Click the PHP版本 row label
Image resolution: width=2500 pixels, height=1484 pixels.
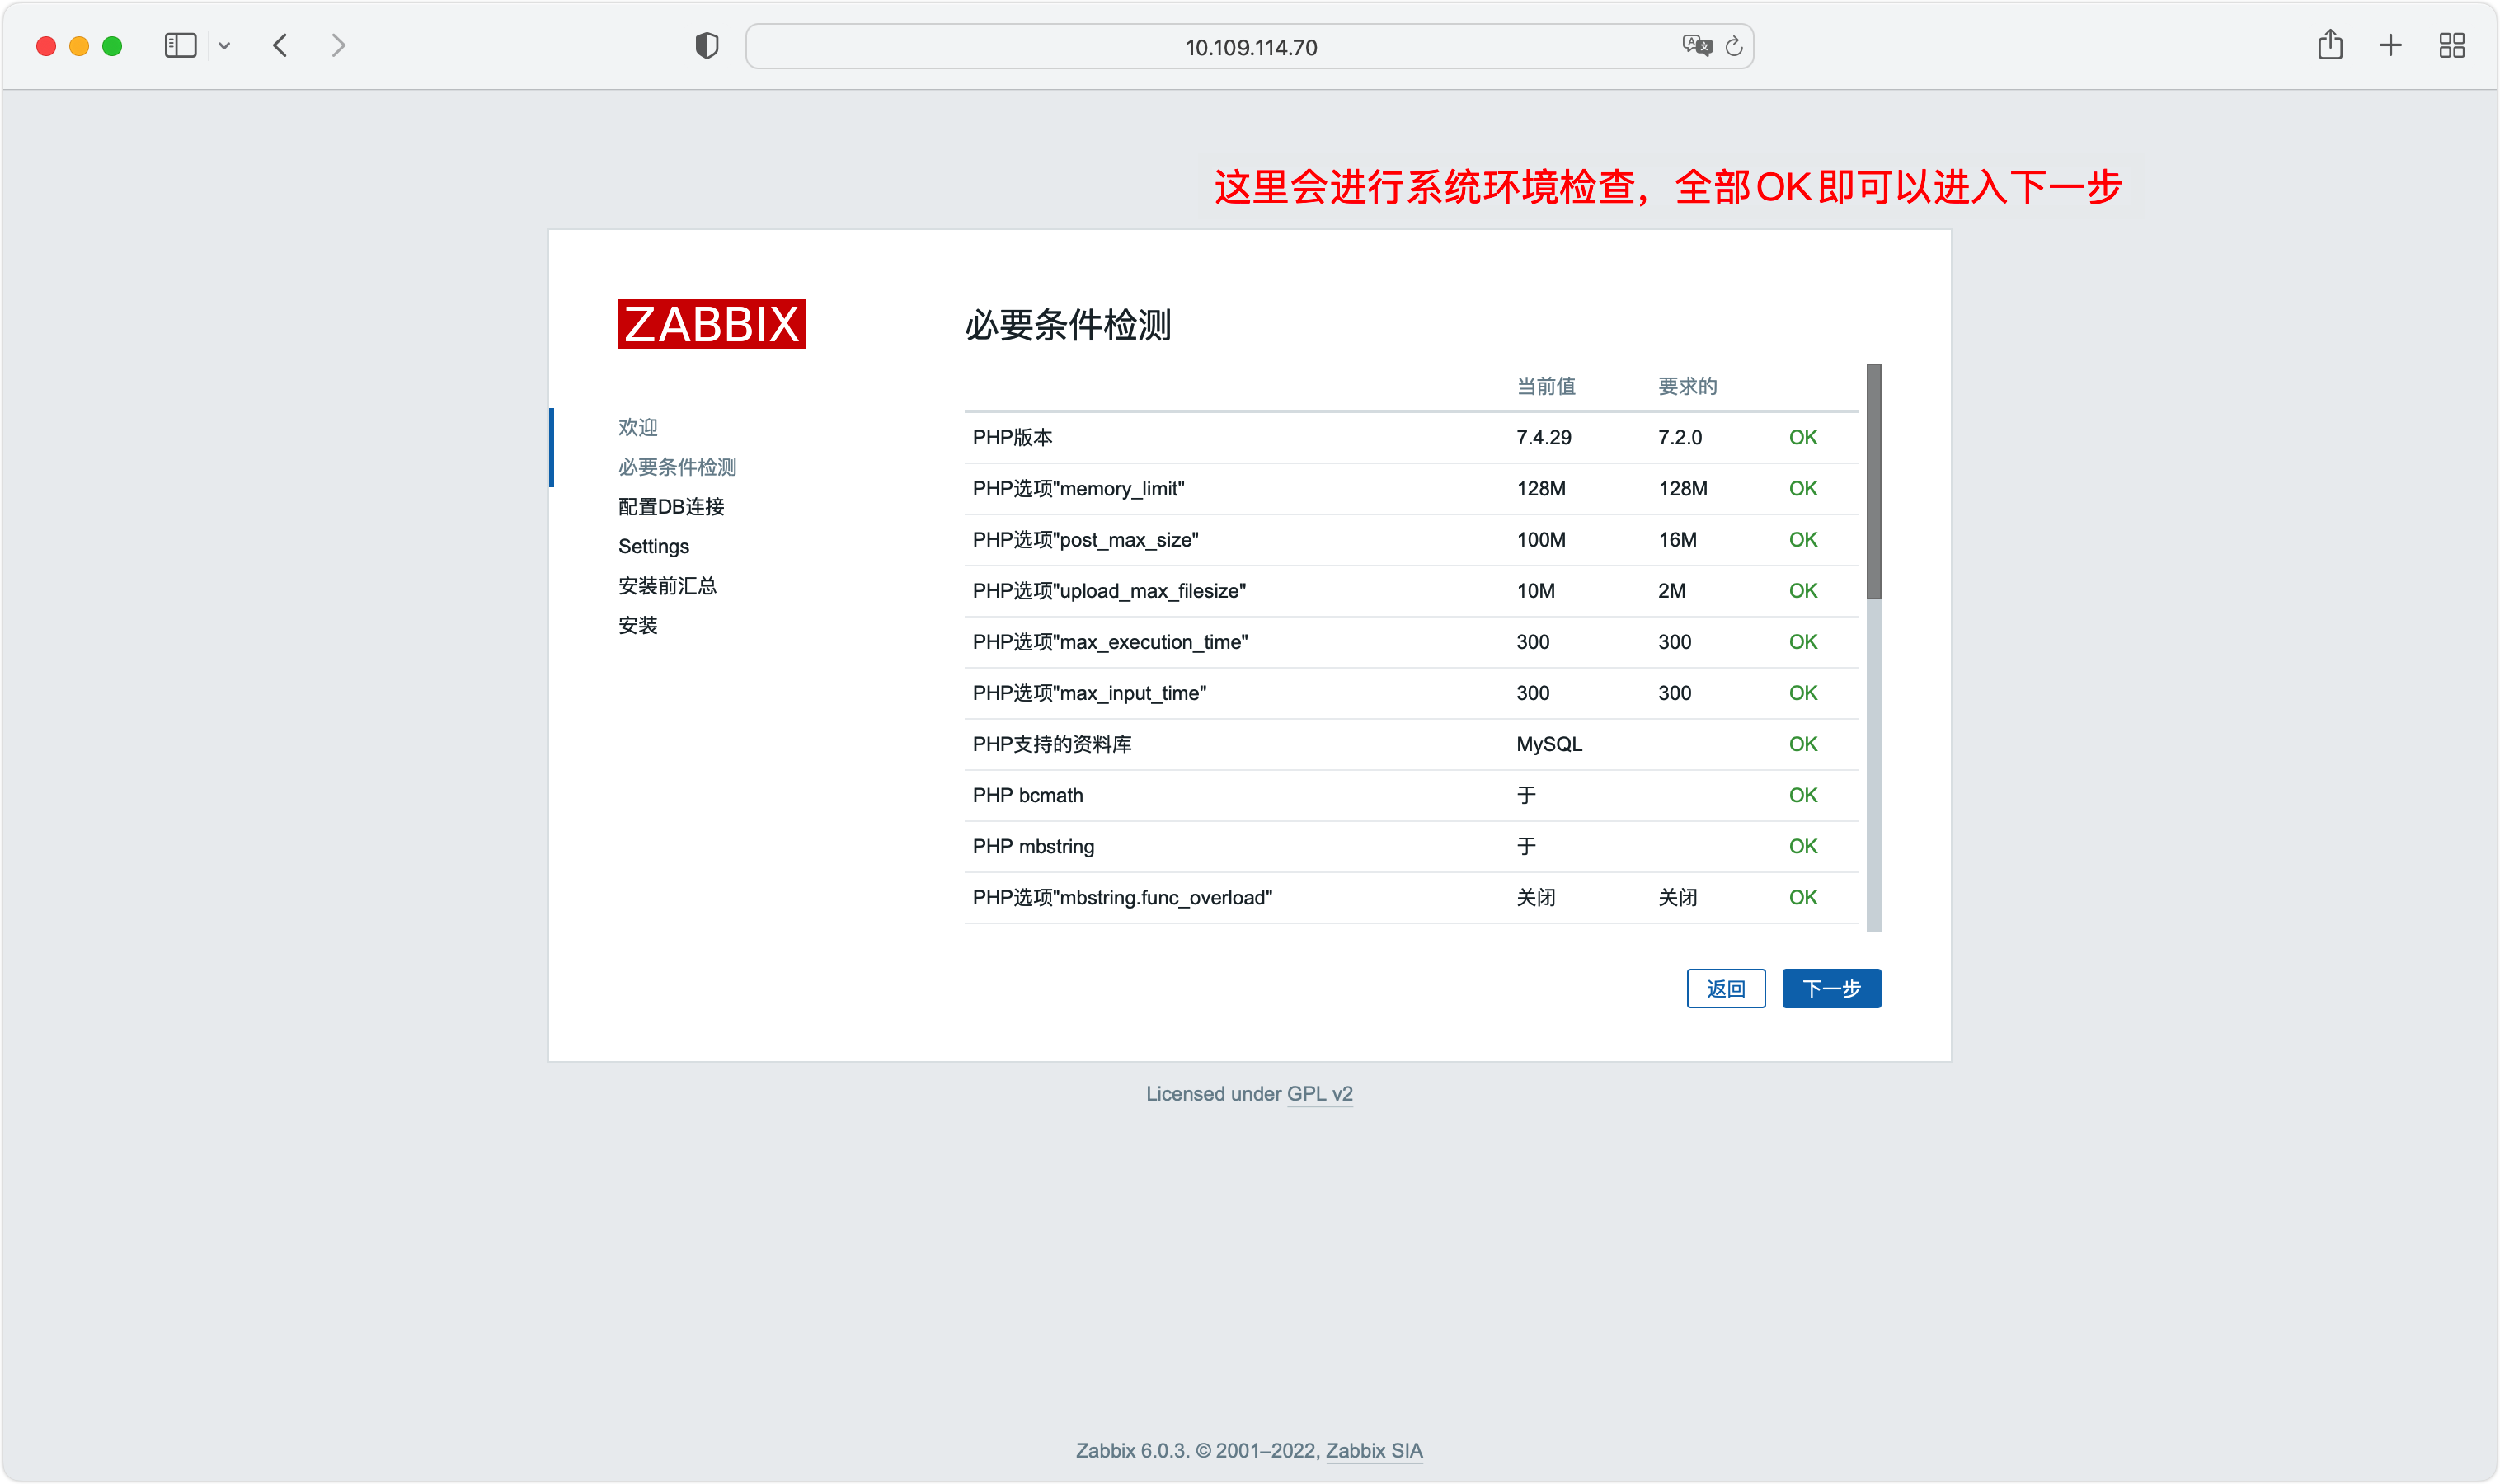(1012, 437)
